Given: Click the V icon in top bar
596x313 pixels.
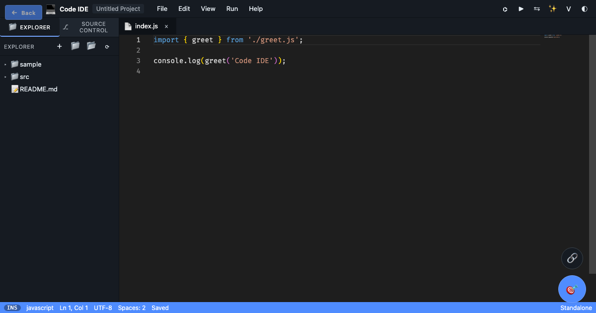Looking at the screenshot, I should [x=569, y=9].
